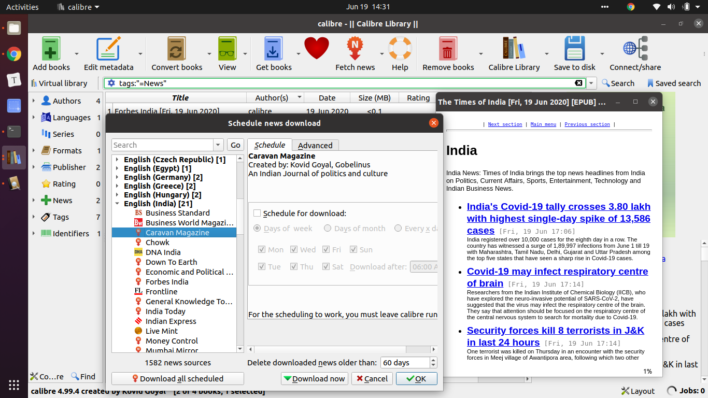Open the Add books dropdown arrow

pyautogui.click(x=76, y=53)
